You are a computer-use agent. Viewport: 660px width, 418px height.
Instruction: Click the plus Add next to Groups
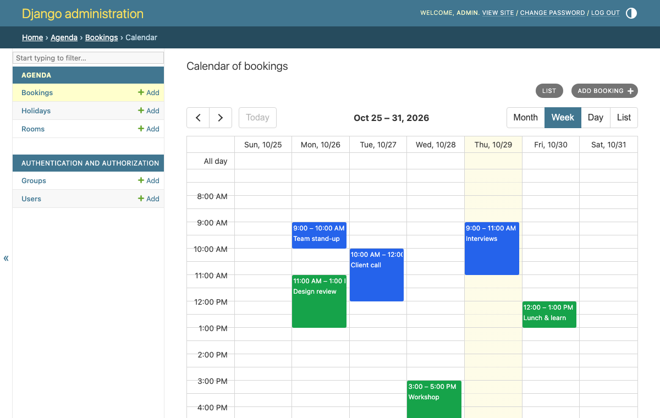tap(148, 180)
